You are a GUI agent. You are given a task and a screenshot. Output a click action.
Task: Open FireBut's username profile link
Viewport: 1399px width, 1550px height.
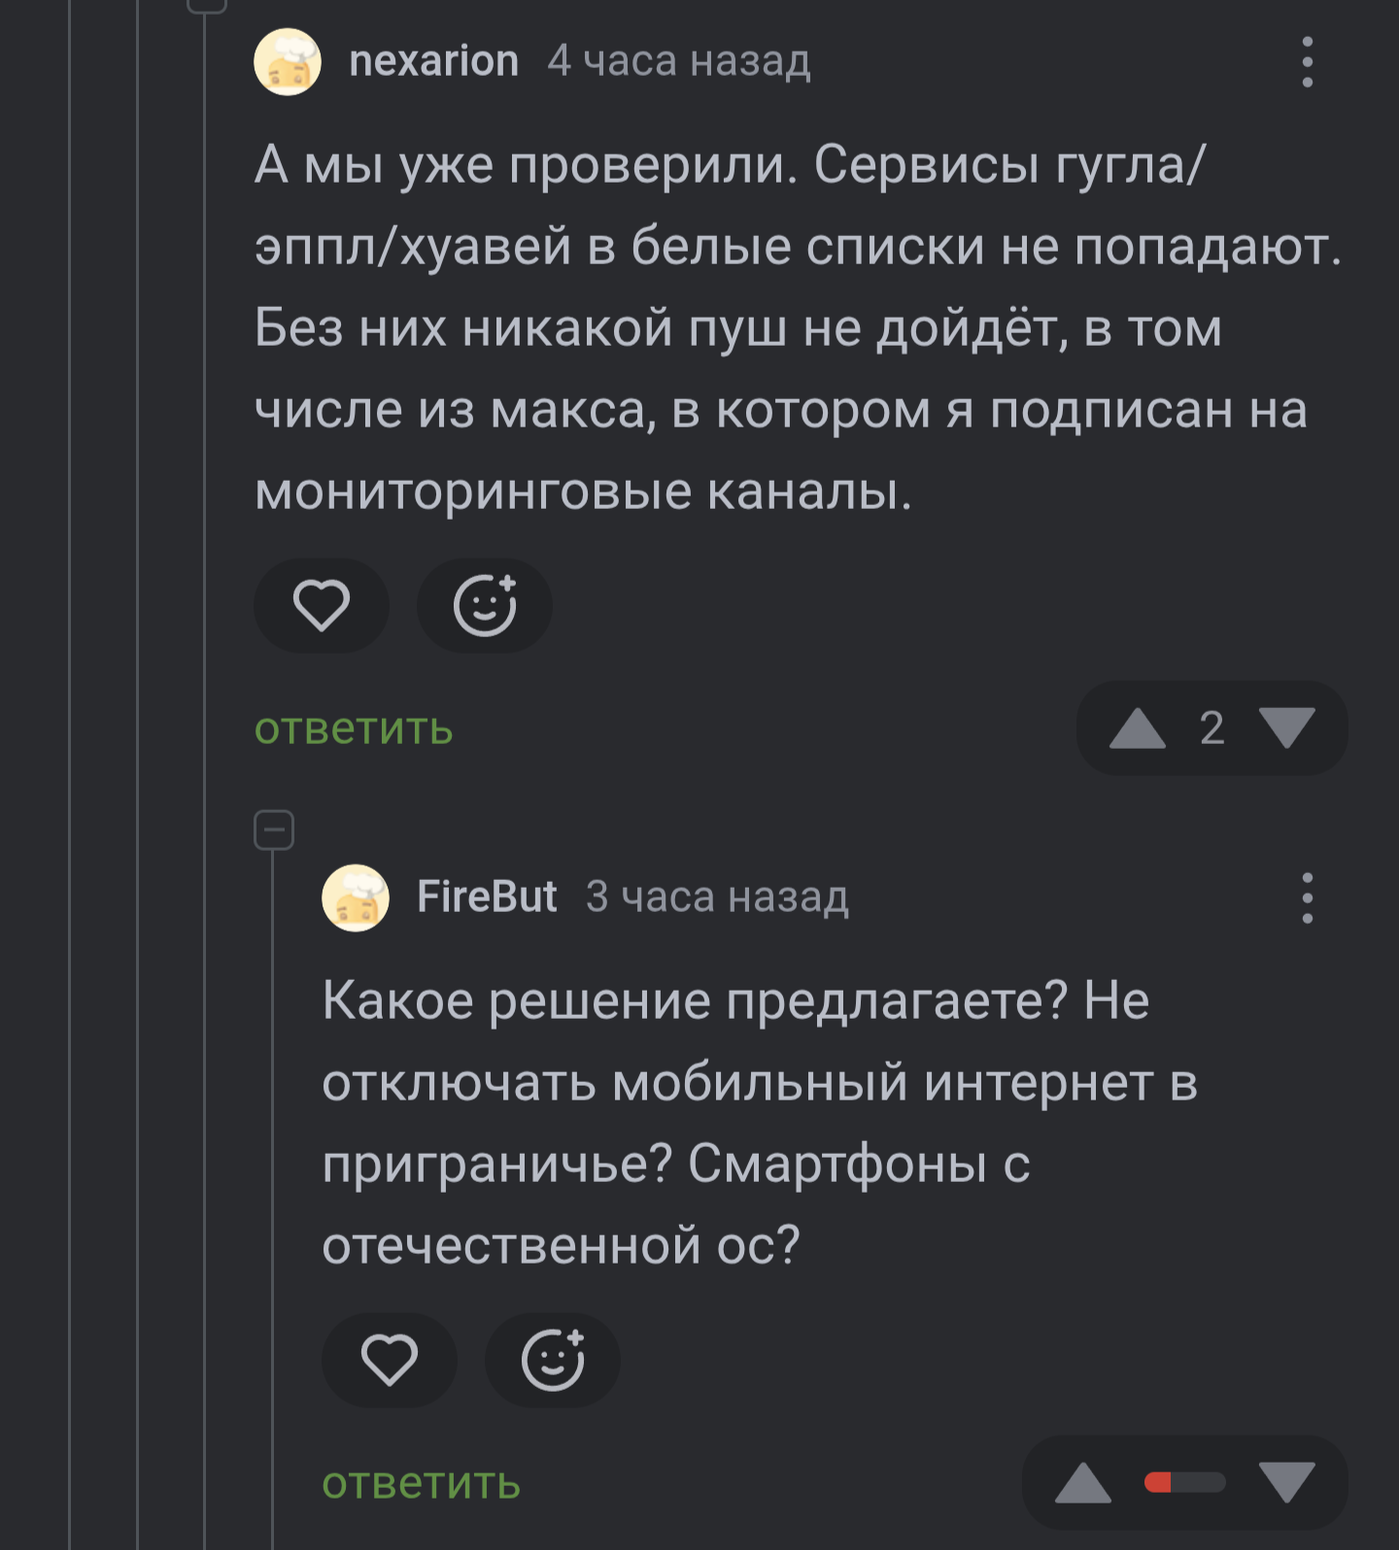[487, 896]
